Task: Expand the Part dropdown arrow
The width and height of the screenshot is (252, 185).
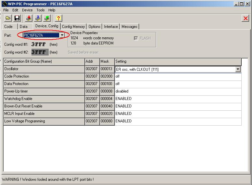Action: click(x=62, y=35)
